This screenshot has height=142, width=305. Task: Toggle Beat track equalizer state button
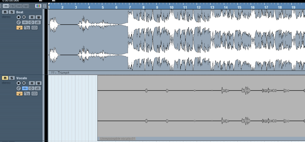pyautogui.click(x=31, y=22)
